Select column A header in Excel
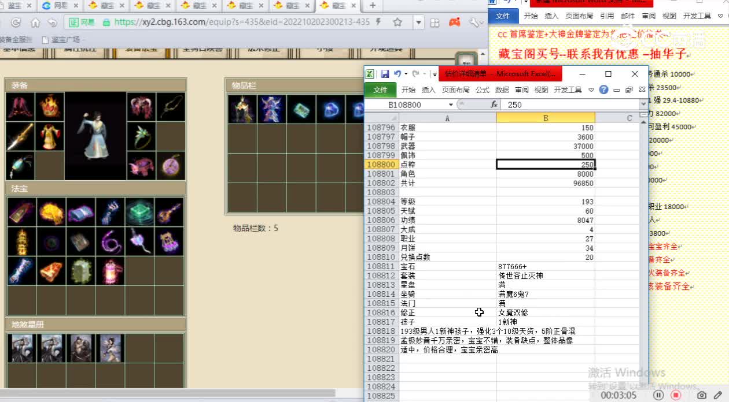Viewport: 729px width, 402px height. coord(447,118)
